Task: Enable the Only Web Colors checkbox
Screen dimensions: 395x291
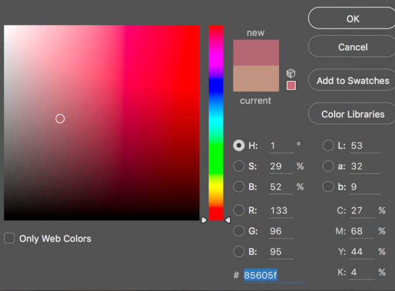Action: (9, 238)
